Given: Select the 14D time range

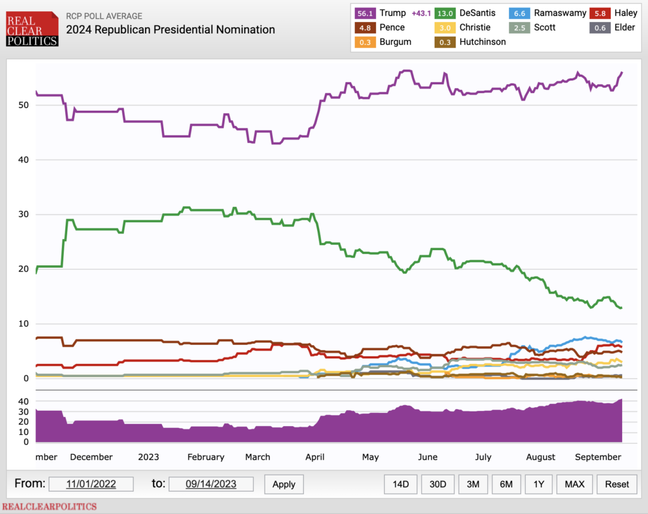Looking at the screenshot, I should [x=401, y=484].
